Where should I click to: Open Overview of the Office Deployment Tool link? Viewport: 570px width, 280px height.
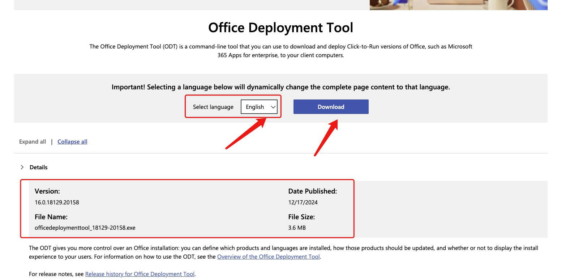click(268, 256)
